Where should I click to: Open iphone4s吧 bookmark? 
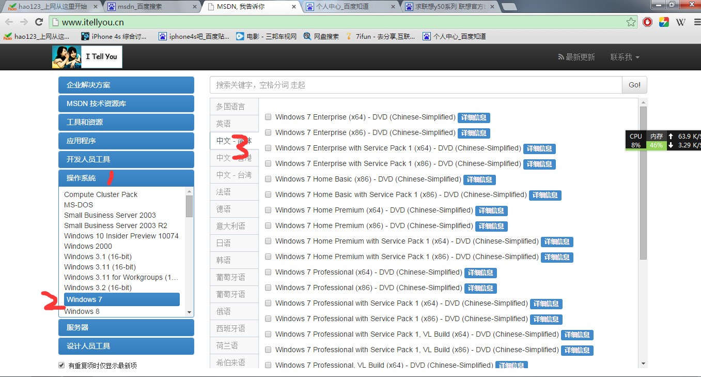tap(194, 36)
